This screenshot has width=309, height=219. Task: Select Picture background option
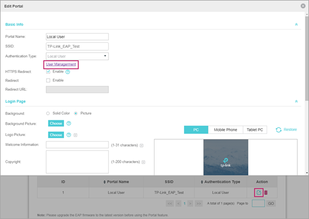coord(76,114)
